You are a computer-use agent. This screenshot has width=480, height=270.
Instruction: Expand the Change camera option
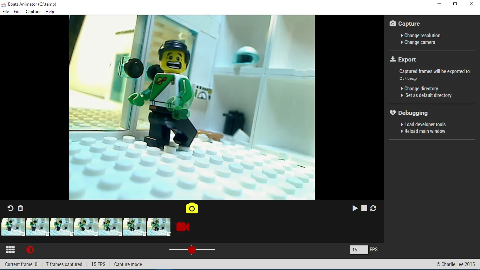420,42
